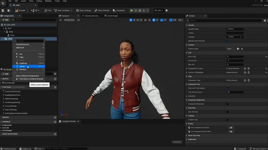
Task: Activate the Translate gizmo tool
Action: click(134, 20)
